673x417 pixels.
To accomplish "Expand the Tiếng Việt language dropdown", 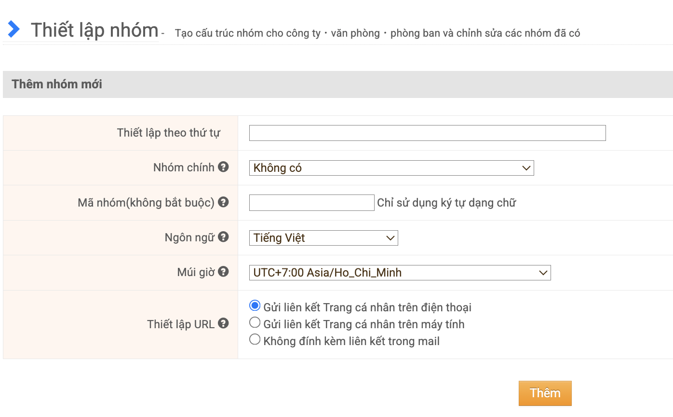I will click(x=323, y=238).
